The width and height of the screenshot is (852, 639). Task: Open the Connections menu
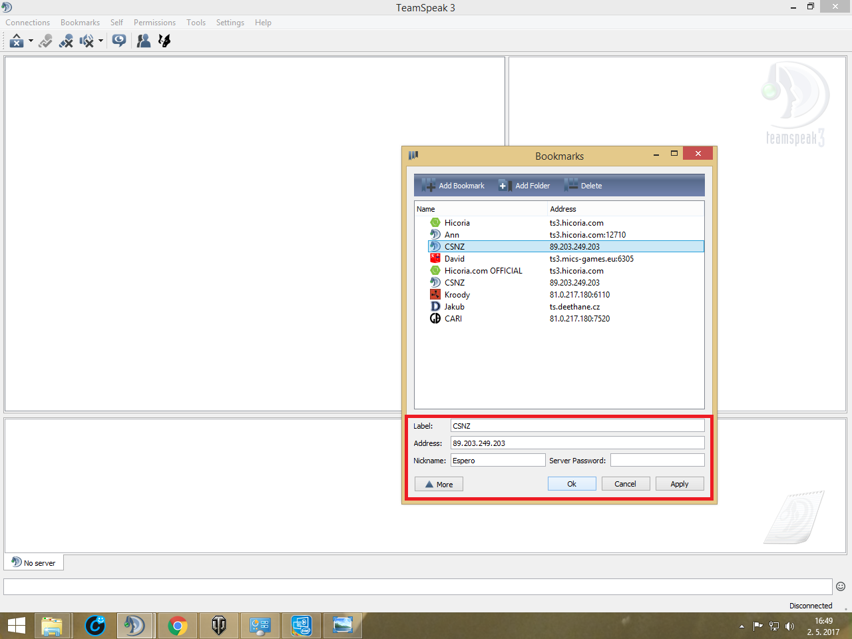[28, 23]
